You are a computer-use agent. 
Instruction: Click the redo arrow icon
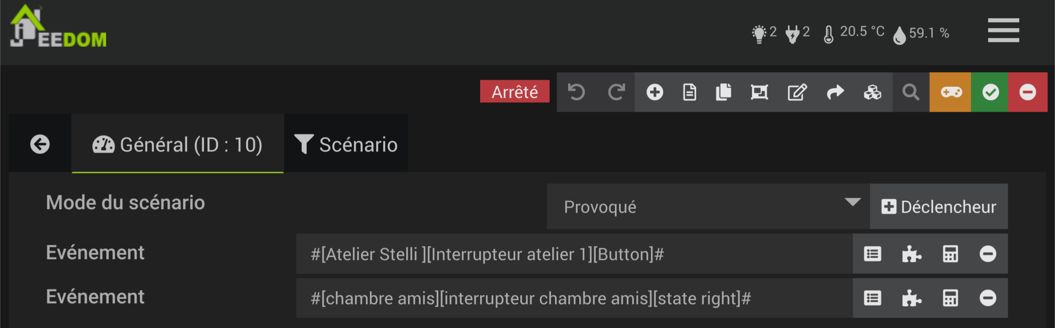(x=616, y=92)
